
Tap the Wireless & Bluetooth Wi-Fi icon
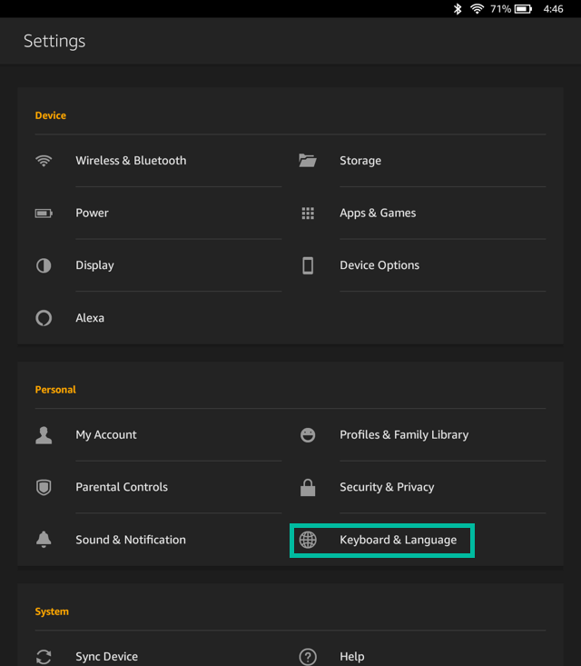coord(44,161)
